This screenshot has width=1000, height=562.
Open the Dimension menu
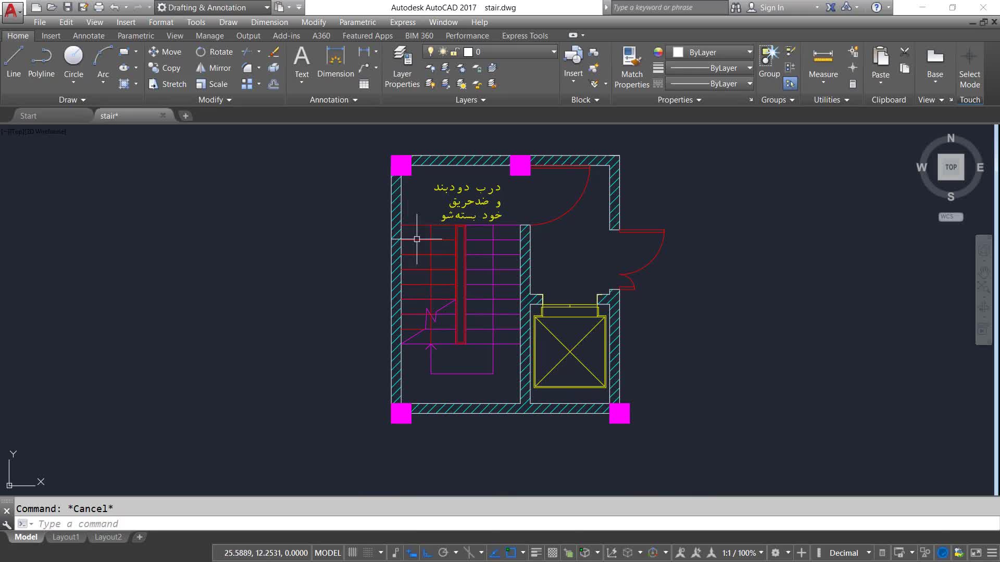pos(269,22)
